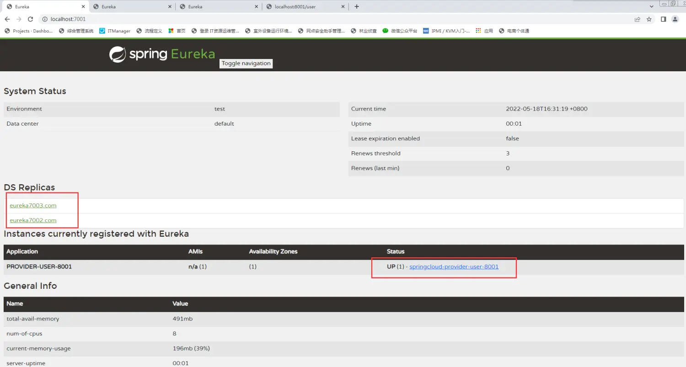686x367 pixels.
Task: Open the 林业侦查 bookmark
Action: point(364,31)
